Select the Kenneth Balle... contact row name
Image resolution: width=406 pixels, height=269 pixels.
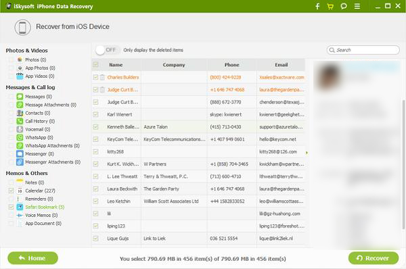point(123,127)
